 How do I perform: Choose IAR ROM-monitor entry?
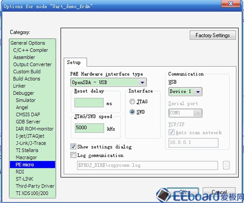pos(35,129)
